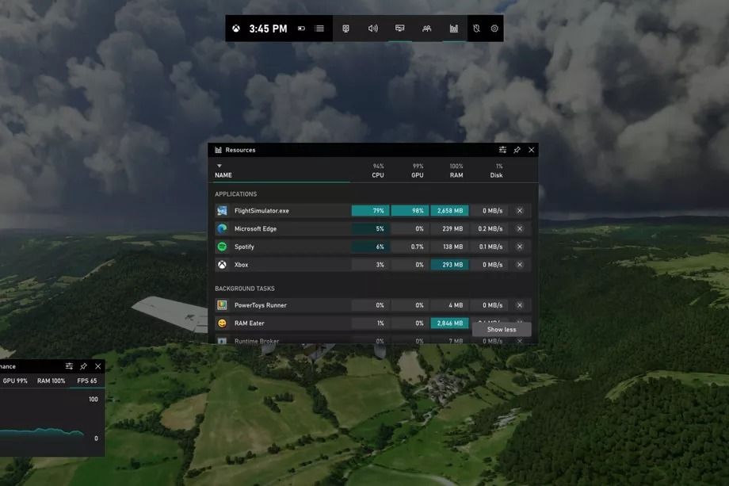
Task: Open the widget menu list icon
Action: point(319,29)
